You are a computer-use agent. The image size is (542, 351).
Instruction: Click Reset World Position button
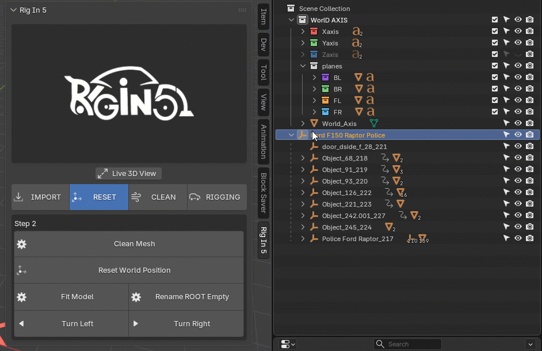[129, 270]
